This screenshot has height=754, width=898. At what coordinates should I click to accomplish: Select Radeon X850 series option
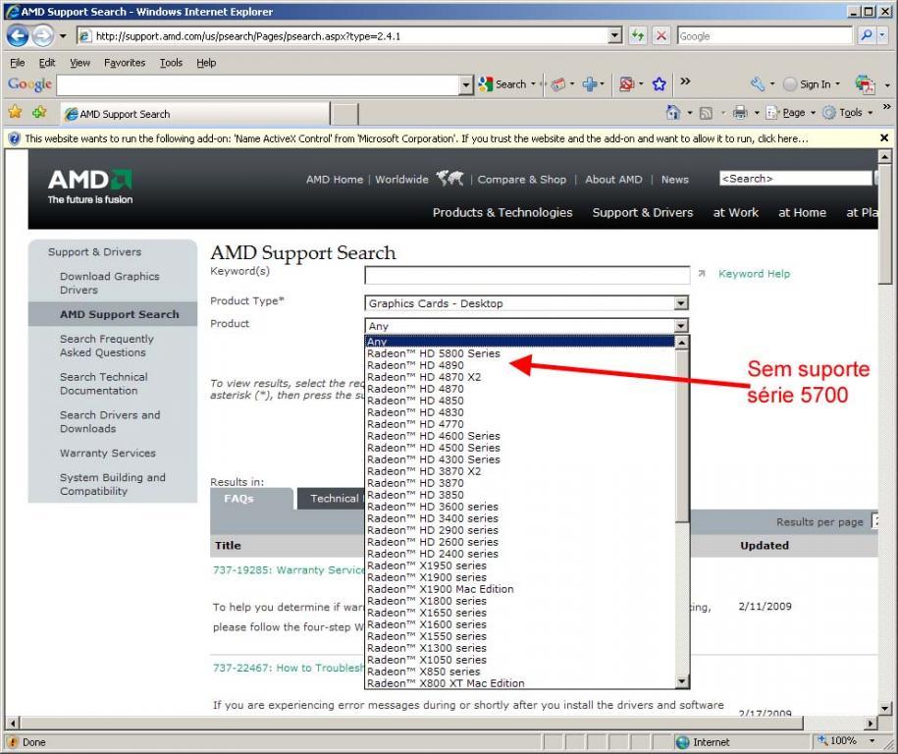tap(520, 672)
